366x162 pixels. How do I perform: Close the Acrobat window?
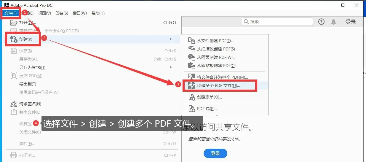[x=357, y=5]
